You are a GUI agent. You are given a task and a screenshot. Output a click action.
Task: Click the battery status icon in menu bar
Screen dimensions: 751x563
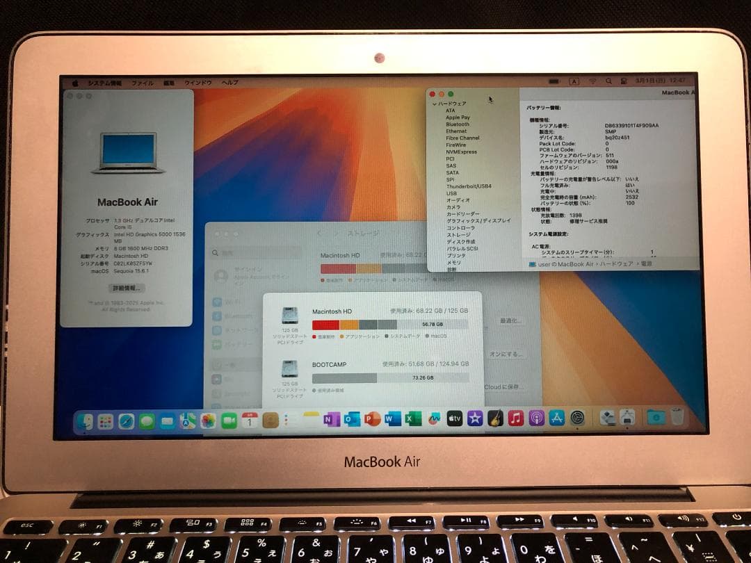coord(554,81)
